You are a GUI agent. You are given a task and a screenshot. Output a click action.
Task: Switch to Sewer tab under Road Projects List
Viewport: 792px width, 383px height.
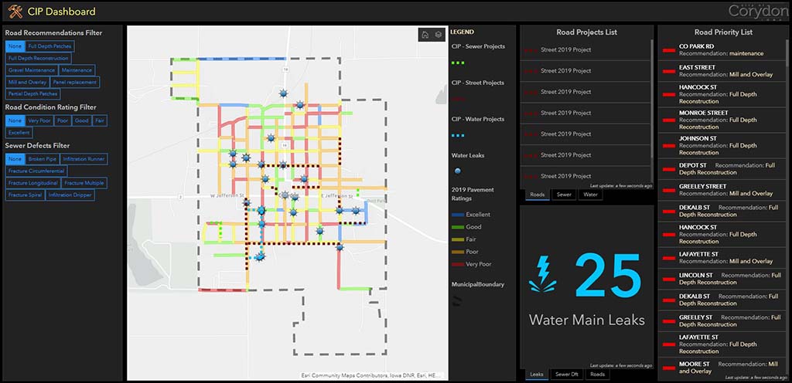coord(564,194)
